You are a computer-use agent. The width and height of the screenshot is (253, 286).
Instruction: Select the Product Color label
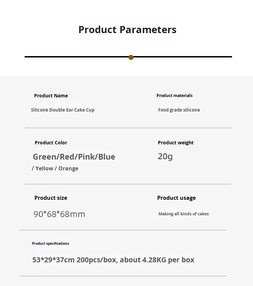click(x=51, y=143)
